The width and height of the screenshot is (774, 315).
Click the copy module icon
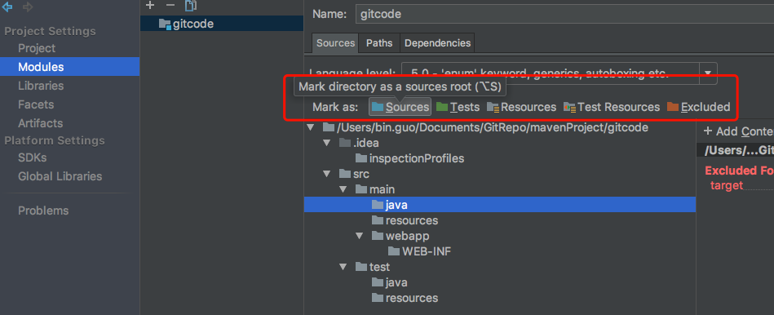pyautogui.click(x=191, y=6)
